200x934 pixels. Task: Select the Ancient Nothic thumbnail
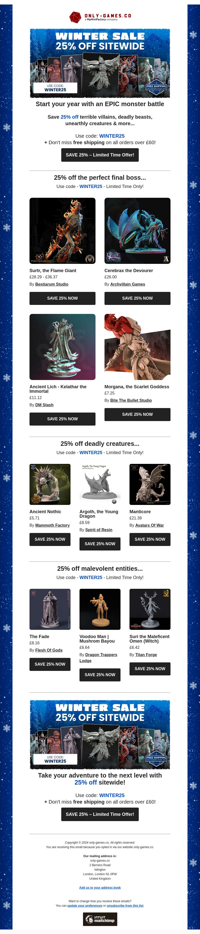(x=50, y=484)
